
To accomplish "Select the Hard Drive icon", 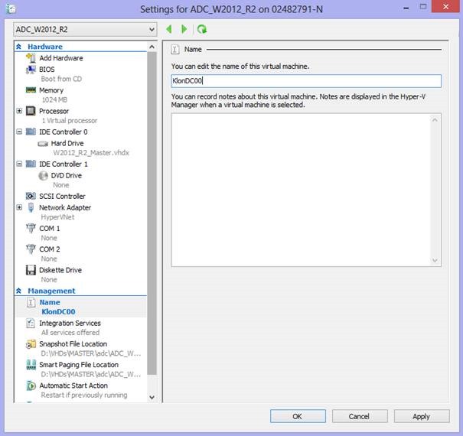I will coord(43,144).
